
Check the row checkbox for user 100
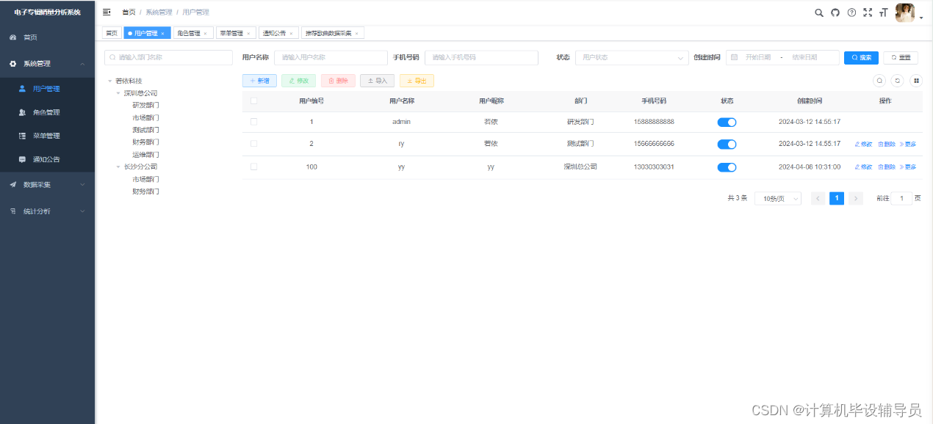coord(253,167)
